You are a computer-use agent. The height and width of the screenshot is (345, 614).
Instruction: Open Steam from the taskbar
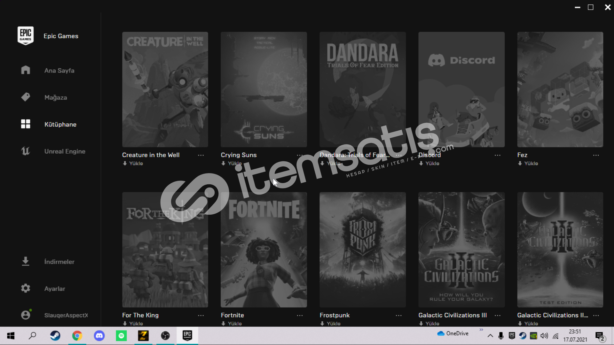[x=55, y=335]
